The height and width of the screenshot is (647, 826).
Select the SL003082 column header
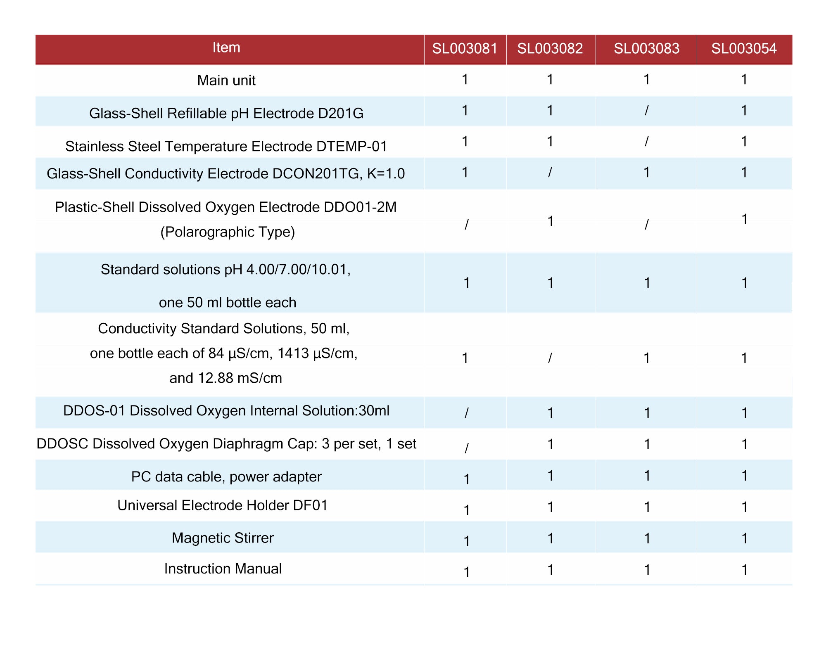point(550,49)
